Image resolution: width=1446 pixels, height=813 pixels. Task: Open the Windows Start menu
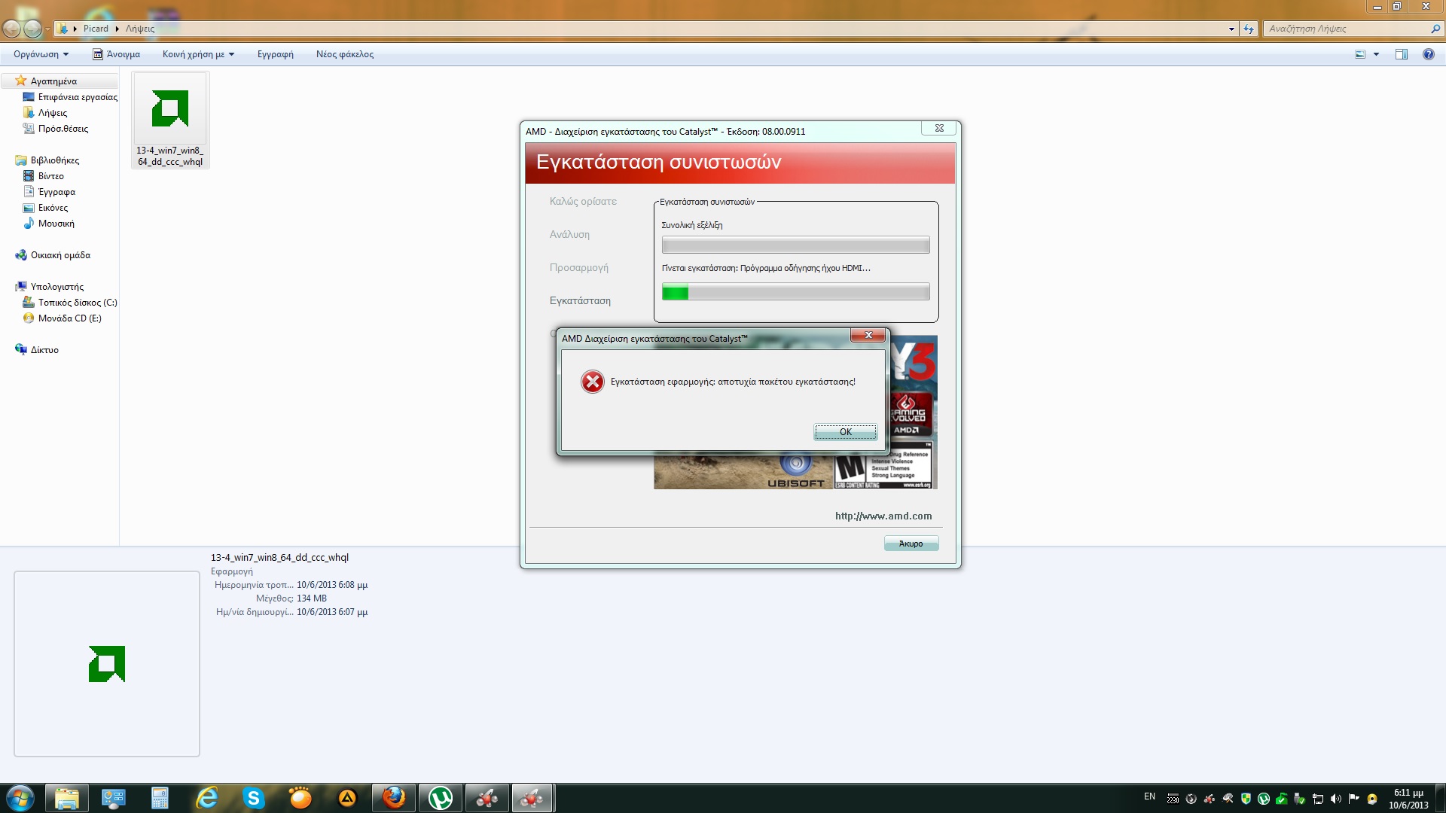point(20,798)
